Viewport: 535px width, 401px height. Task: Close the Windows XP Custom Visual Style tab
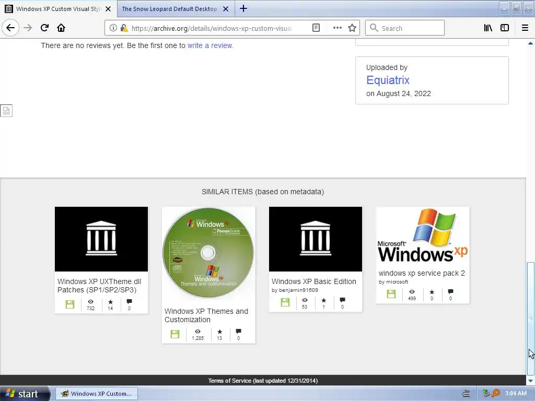pos(108,9)
